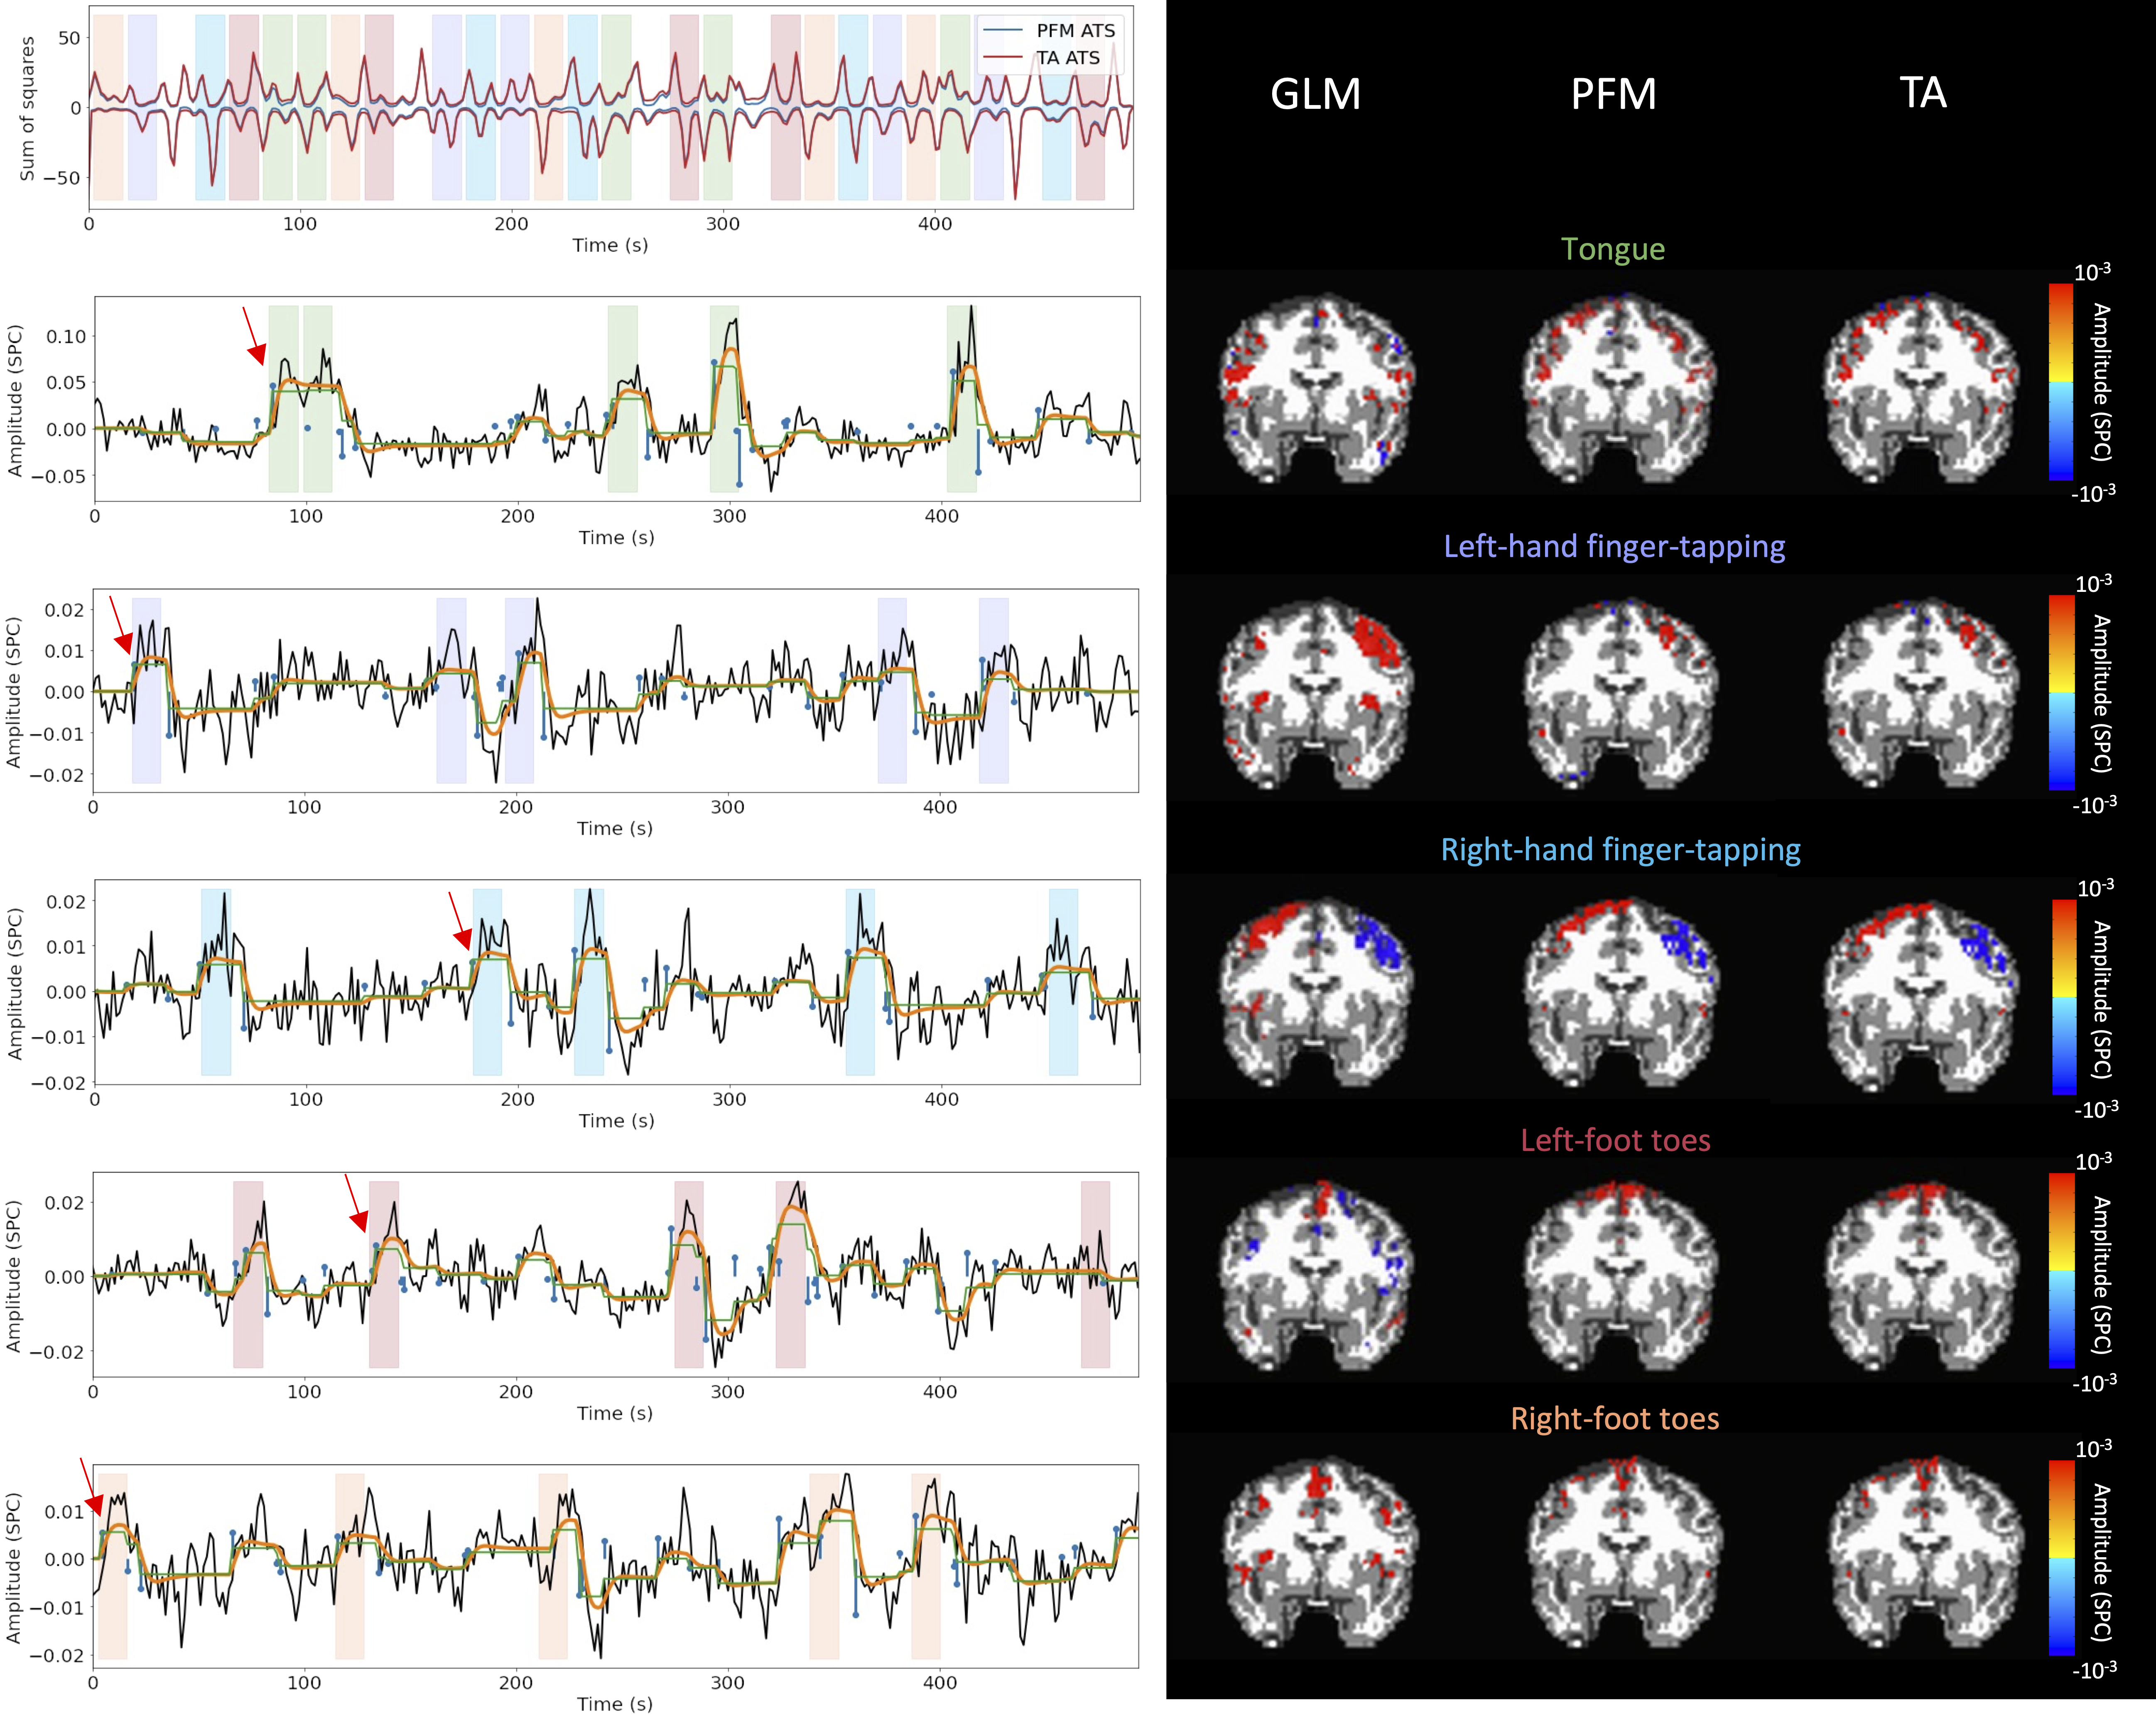Click the amplitude colorbar in the Tongue row
Viewport: 2156px width, 1720px height.
[2061, 382]
